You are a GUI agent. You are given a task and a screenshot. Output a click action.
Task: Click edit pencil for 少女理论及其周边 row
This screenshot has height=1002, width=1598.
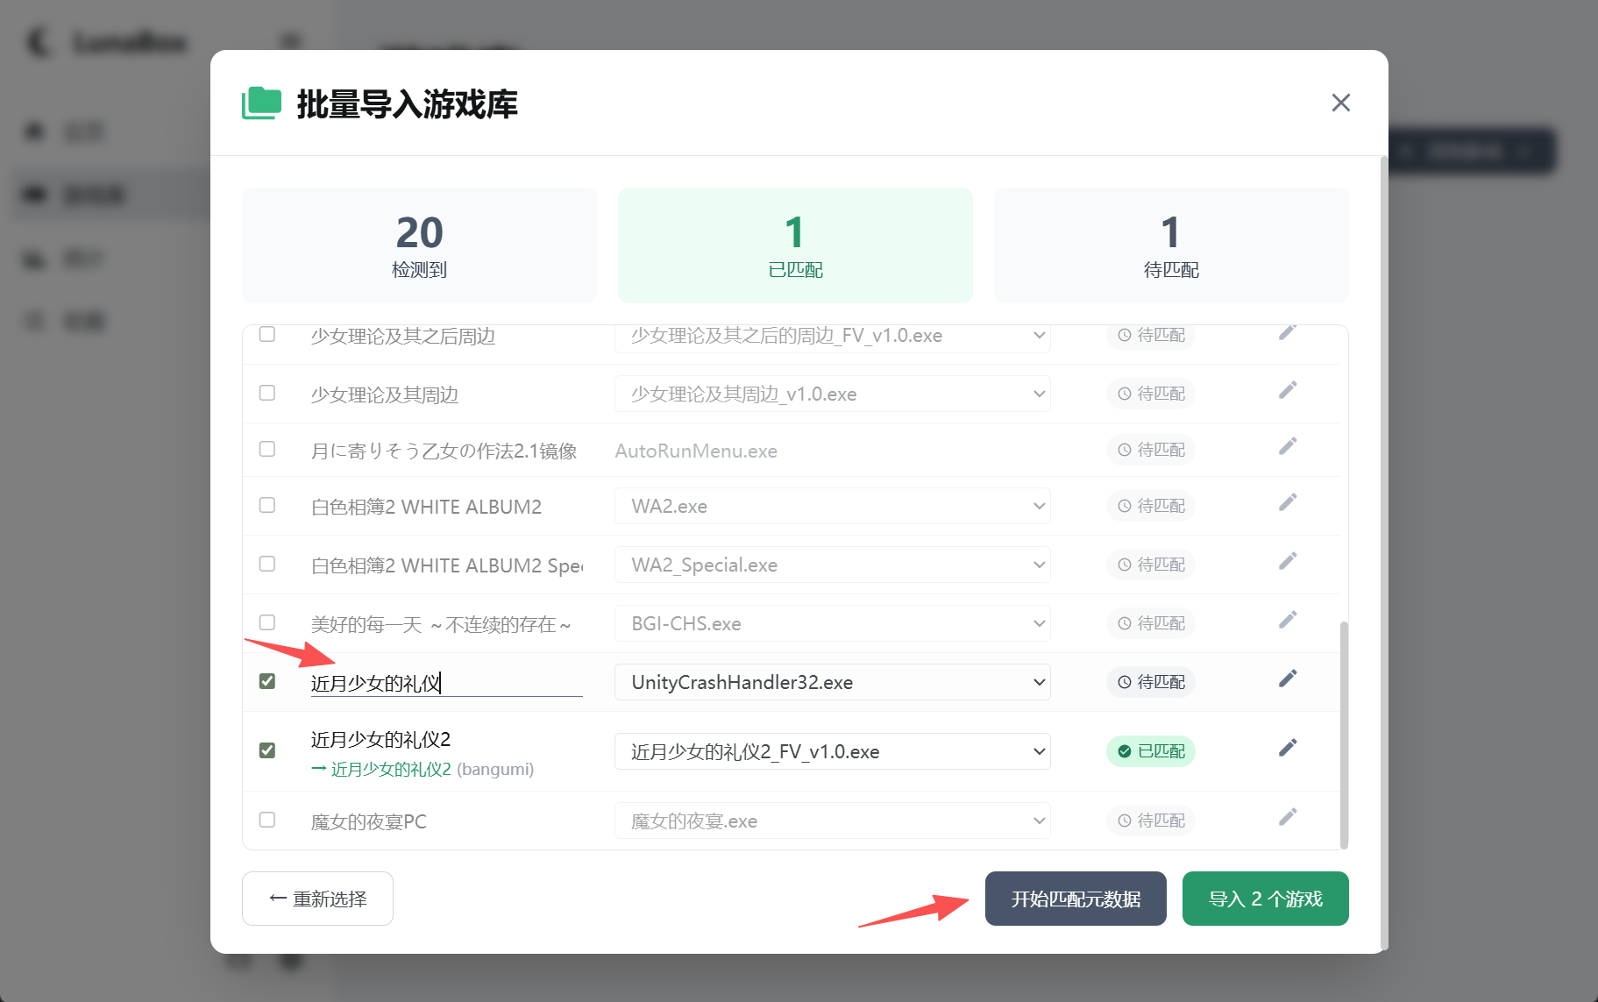coord(1287,391)
